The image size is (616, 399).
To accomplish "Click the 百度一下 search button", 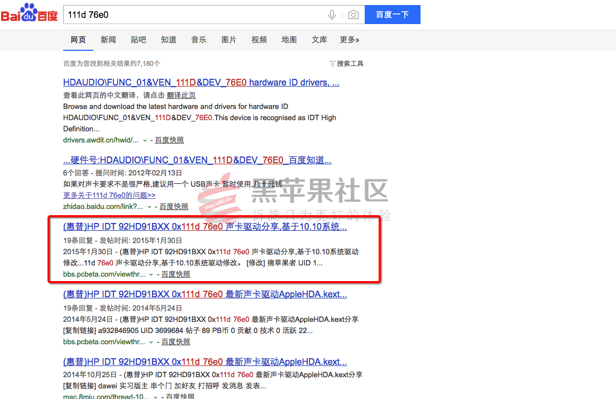I will (x=393, y=15).
